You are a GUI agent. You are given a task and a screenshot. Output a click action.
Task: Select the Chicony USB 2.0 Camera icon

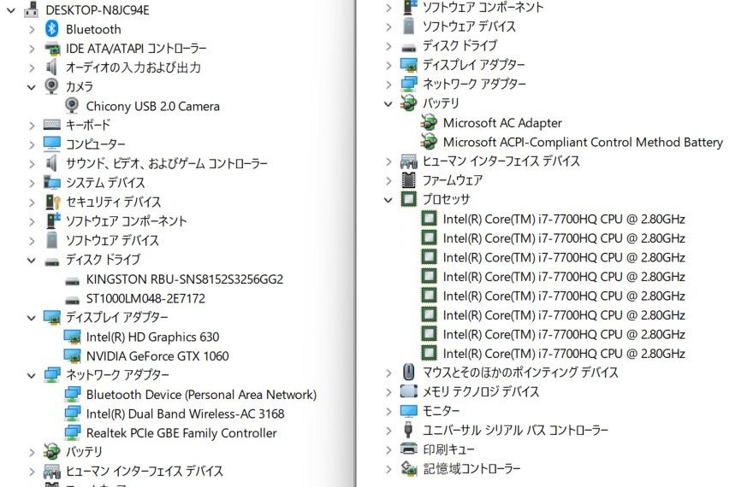tap(72, 105)
